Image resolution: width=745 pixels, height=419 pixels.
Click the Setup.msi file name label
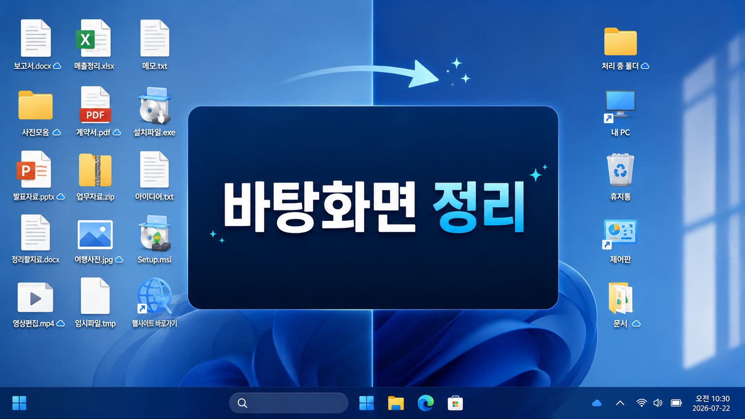tap(154, 260)
